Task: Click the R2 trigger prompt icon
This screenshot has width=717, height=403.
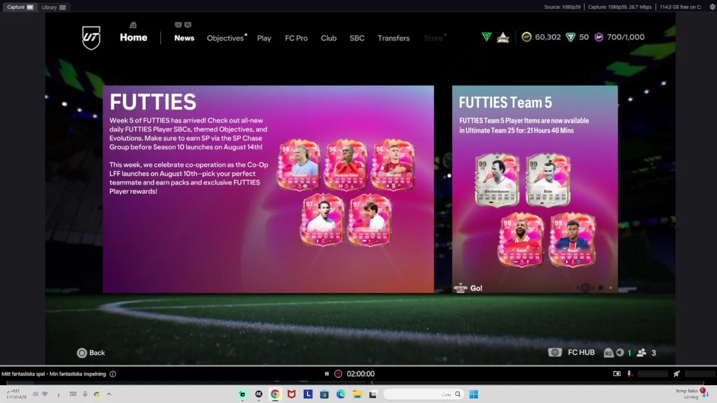Action: [608, 353]
